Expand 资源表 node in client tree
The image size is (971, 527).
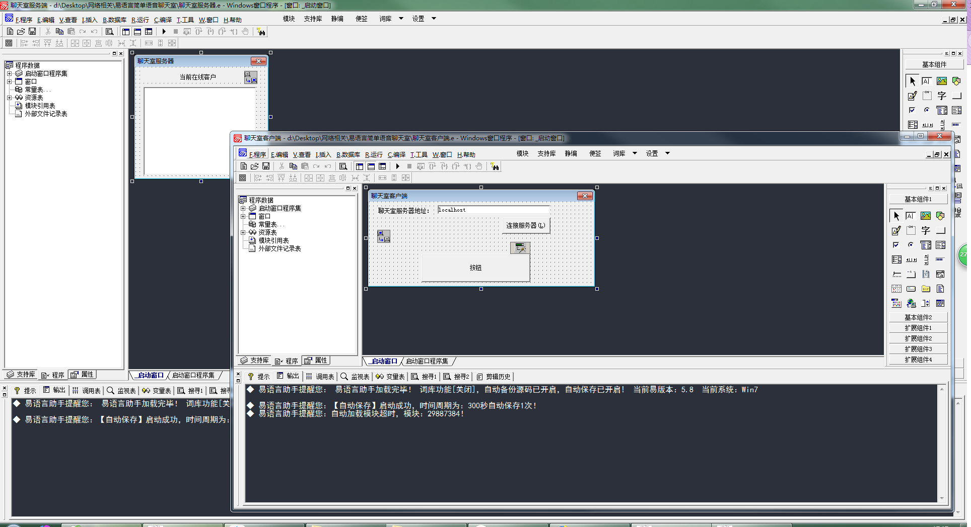[243, 232]
